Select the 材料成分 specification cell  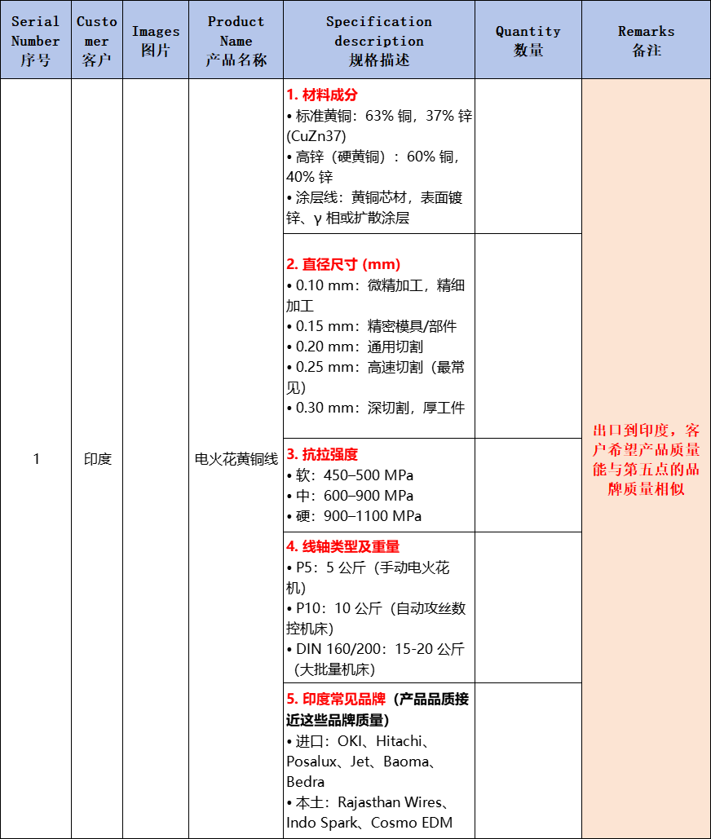379,157
